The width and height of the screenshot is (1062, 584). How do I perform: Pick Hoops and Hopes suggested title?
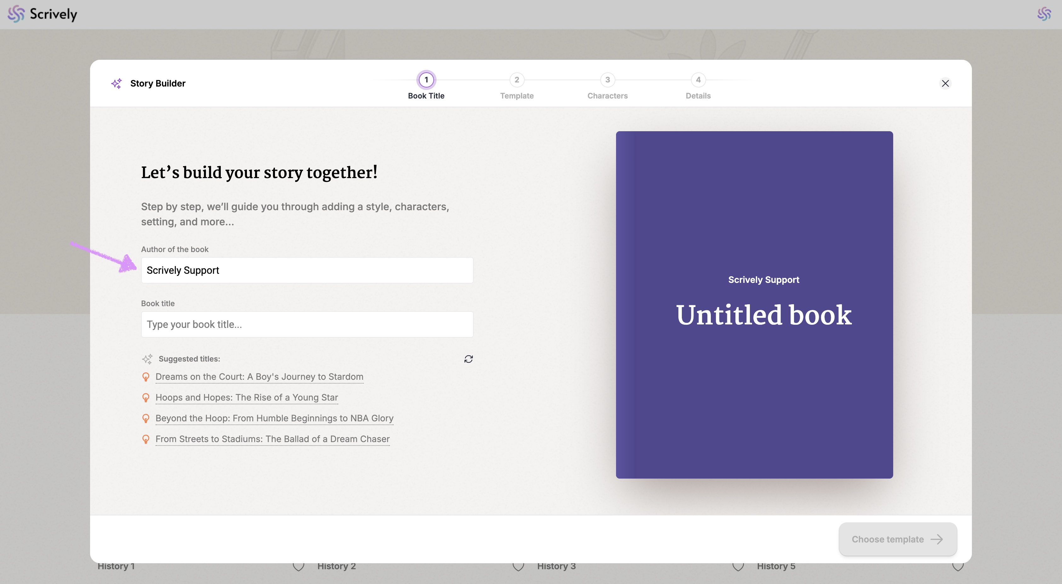click(x=247, y=397)
